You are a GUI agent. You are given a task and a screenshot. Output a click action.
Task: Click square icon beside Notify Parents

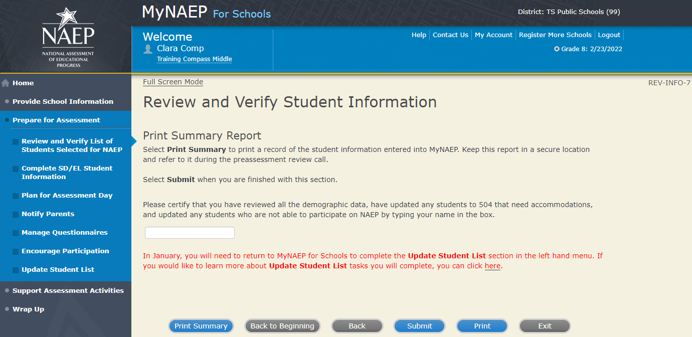point(17,215)
